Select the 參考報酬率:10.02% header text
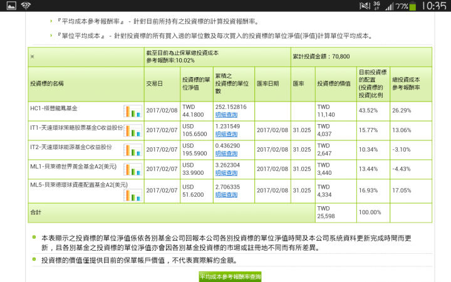The image size is (451, 282). click(170, 60)
